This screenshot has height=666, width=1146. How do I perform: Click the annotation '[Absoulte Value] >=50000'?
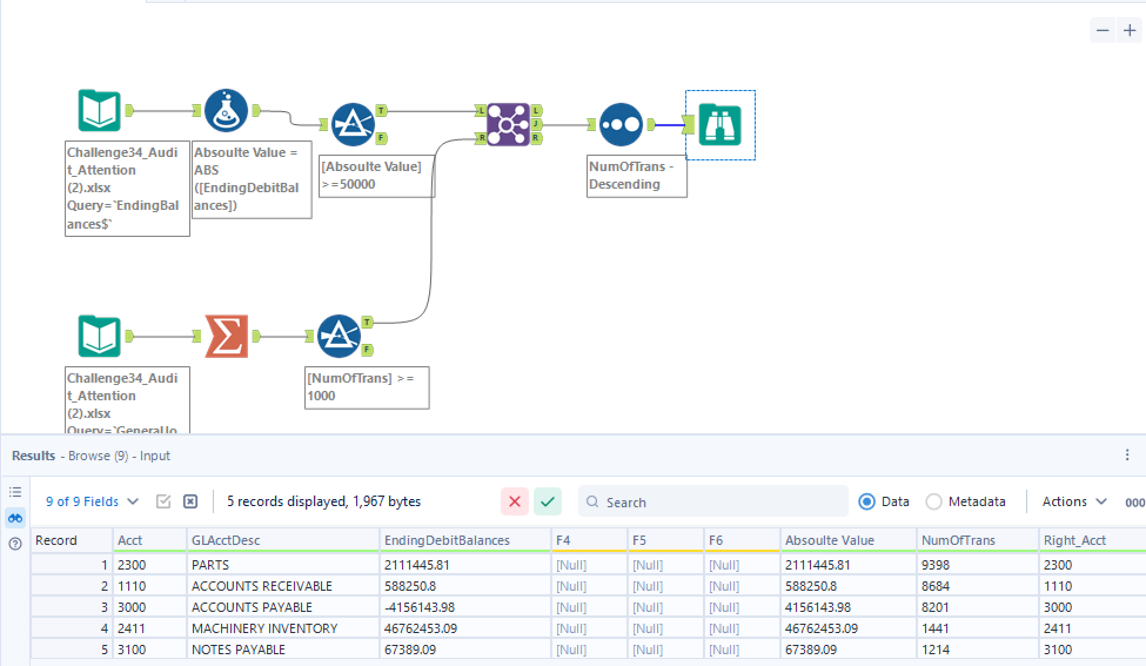[x=377, y=176]
